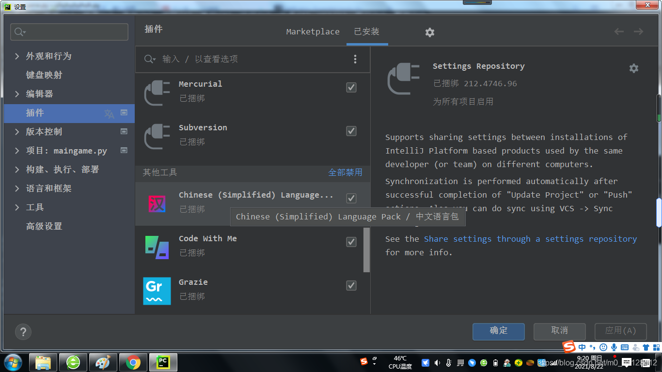Click the Code With Me plugin icon
Screen dimensions: 662x372
(x=157, y=247)
